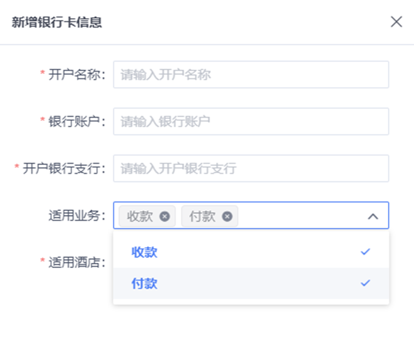414x357 pixels.
Task: Click the 适用业务 multi-select box
Action: tap(251, 216)
